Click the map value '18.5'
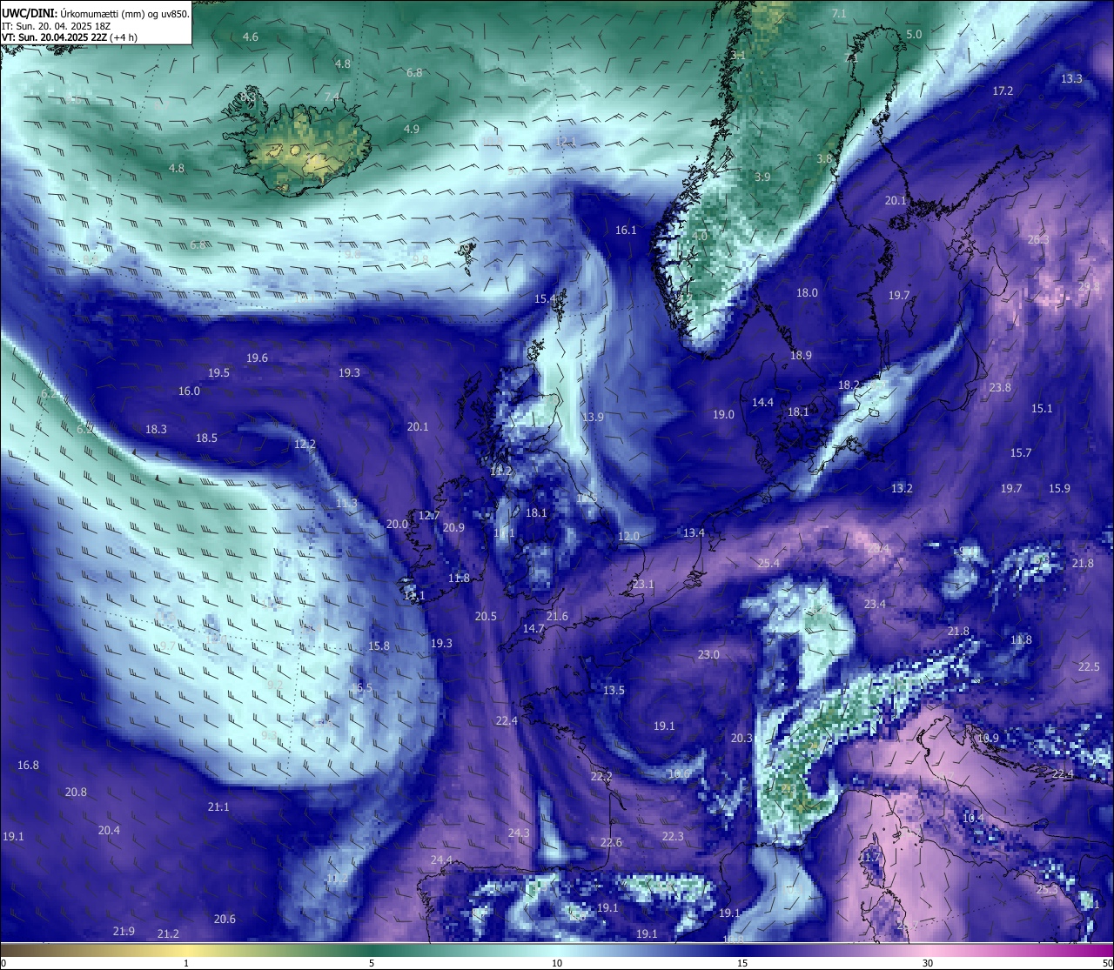Screen dimensions: 1114x970 pos(206,438)
